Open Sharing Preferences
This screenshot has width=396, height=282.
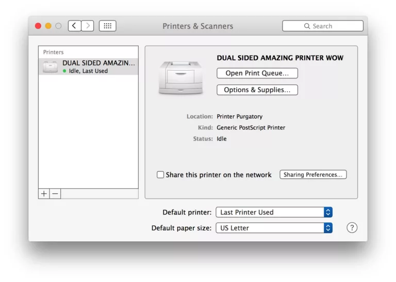pyautogui.click(x=312, y=174)
